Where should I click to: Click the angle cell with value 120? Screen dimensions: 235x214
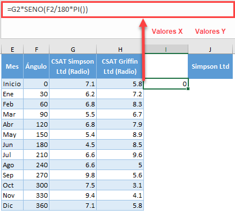click(x=36, y=124)
